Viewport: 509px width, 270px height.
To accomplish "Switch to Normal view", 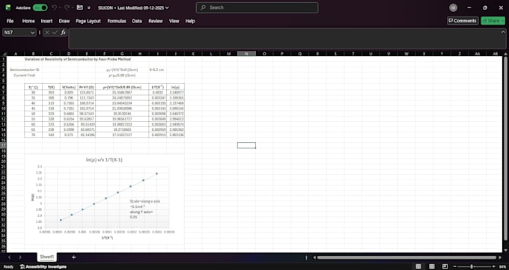I will (418, 266).
